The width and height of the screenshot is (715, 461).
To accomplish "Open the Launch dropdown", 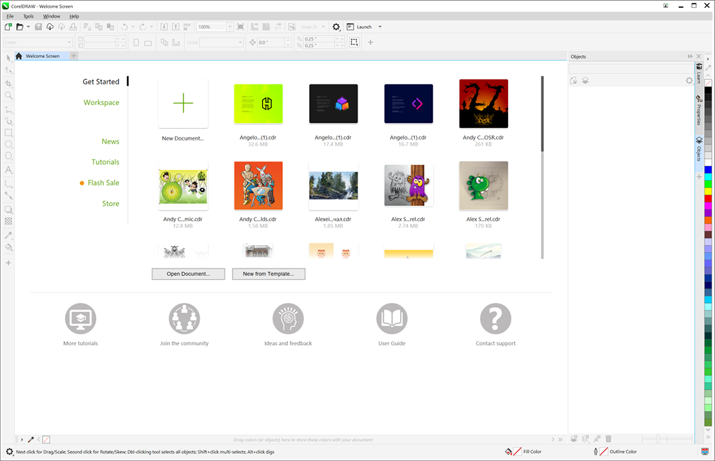I will pos(379,26).
